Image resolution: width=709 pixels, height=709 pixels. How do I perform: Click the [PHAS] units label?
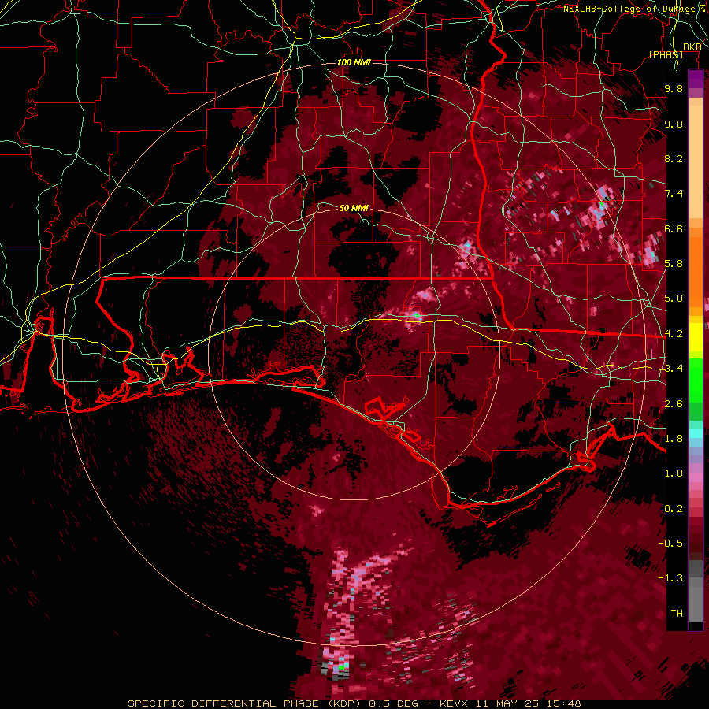[x=666, y=54]
